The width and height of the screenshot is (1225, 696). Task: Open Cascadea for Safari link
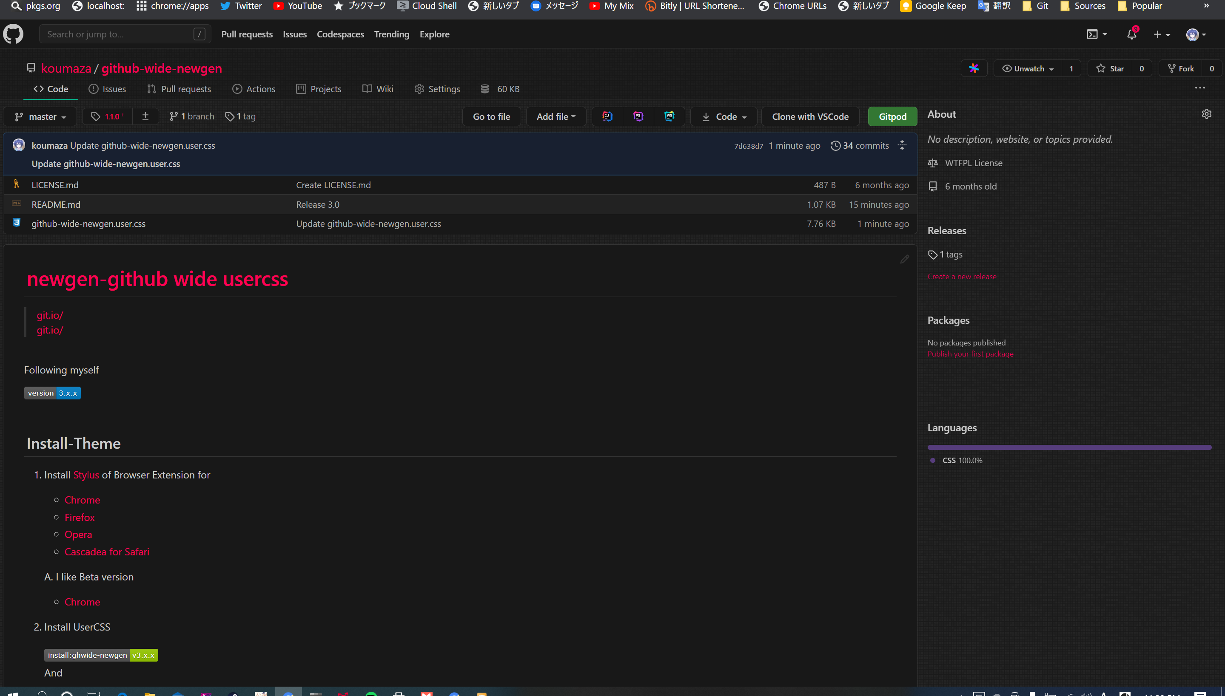(x=107, y=552)
